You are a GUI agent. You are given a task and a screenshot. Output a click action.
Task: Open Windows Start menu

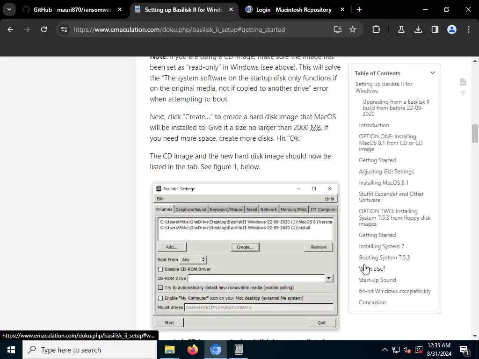pyautogui.click(x=11, y=350)
